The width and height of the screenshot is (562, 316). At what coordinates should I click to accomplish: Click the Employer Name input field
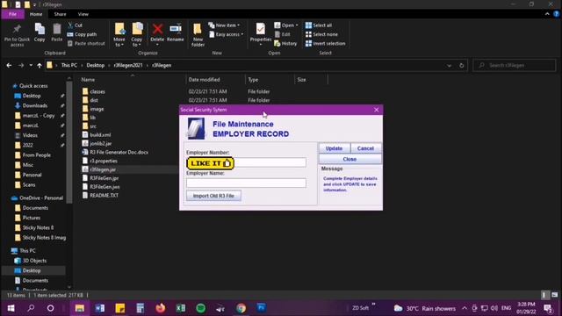click(x=246, y=183)
